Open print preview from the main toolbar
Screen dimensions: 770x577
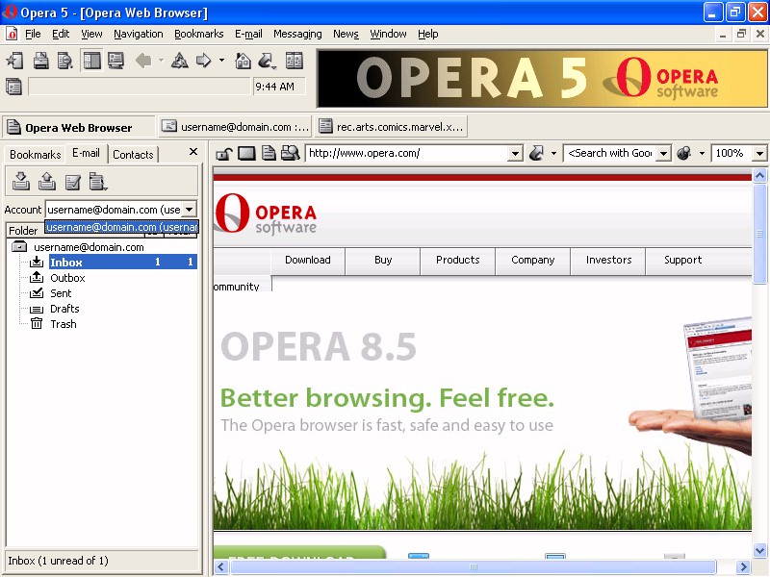click(x=64, y=61)
